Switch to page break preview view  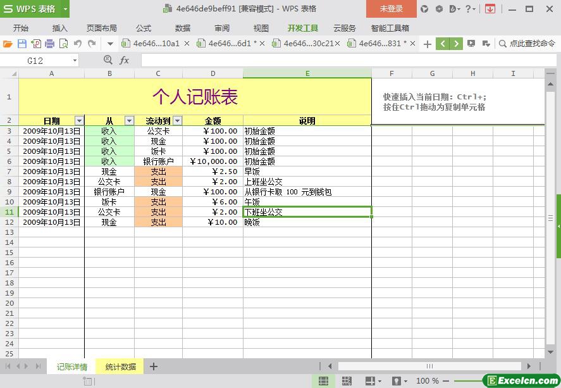(347, 381)
